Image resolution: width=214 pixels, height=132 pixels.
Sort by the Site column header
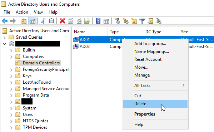(196, 32)
